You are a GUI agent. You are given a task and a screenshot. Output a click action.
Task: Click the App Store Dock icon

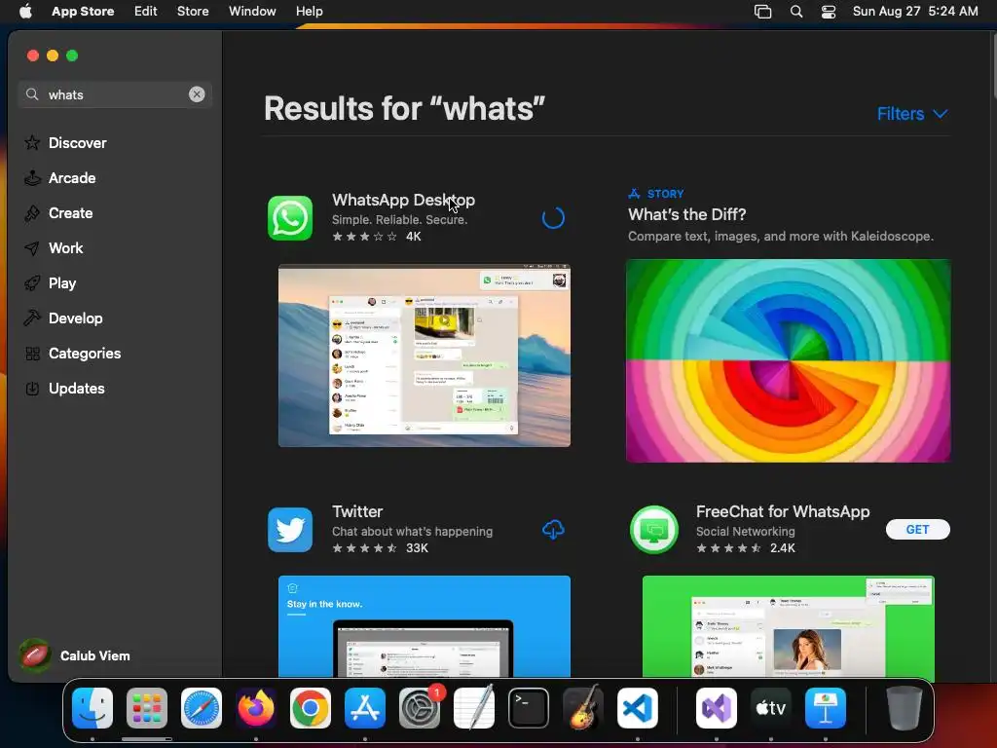tap(365, 708)
